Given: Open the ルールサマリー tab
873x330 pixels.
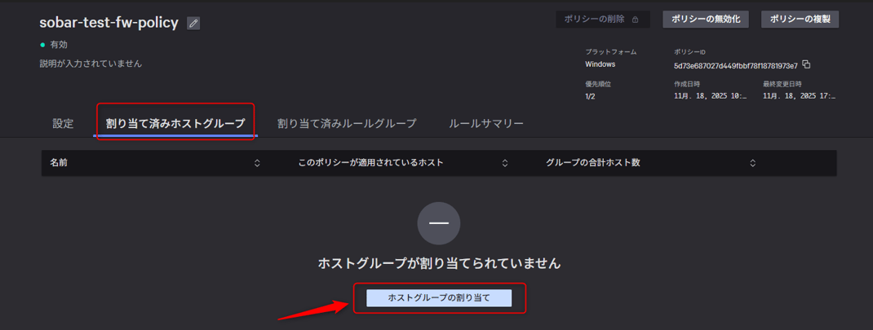Looking at the screenshot, I should click(486, 124).
